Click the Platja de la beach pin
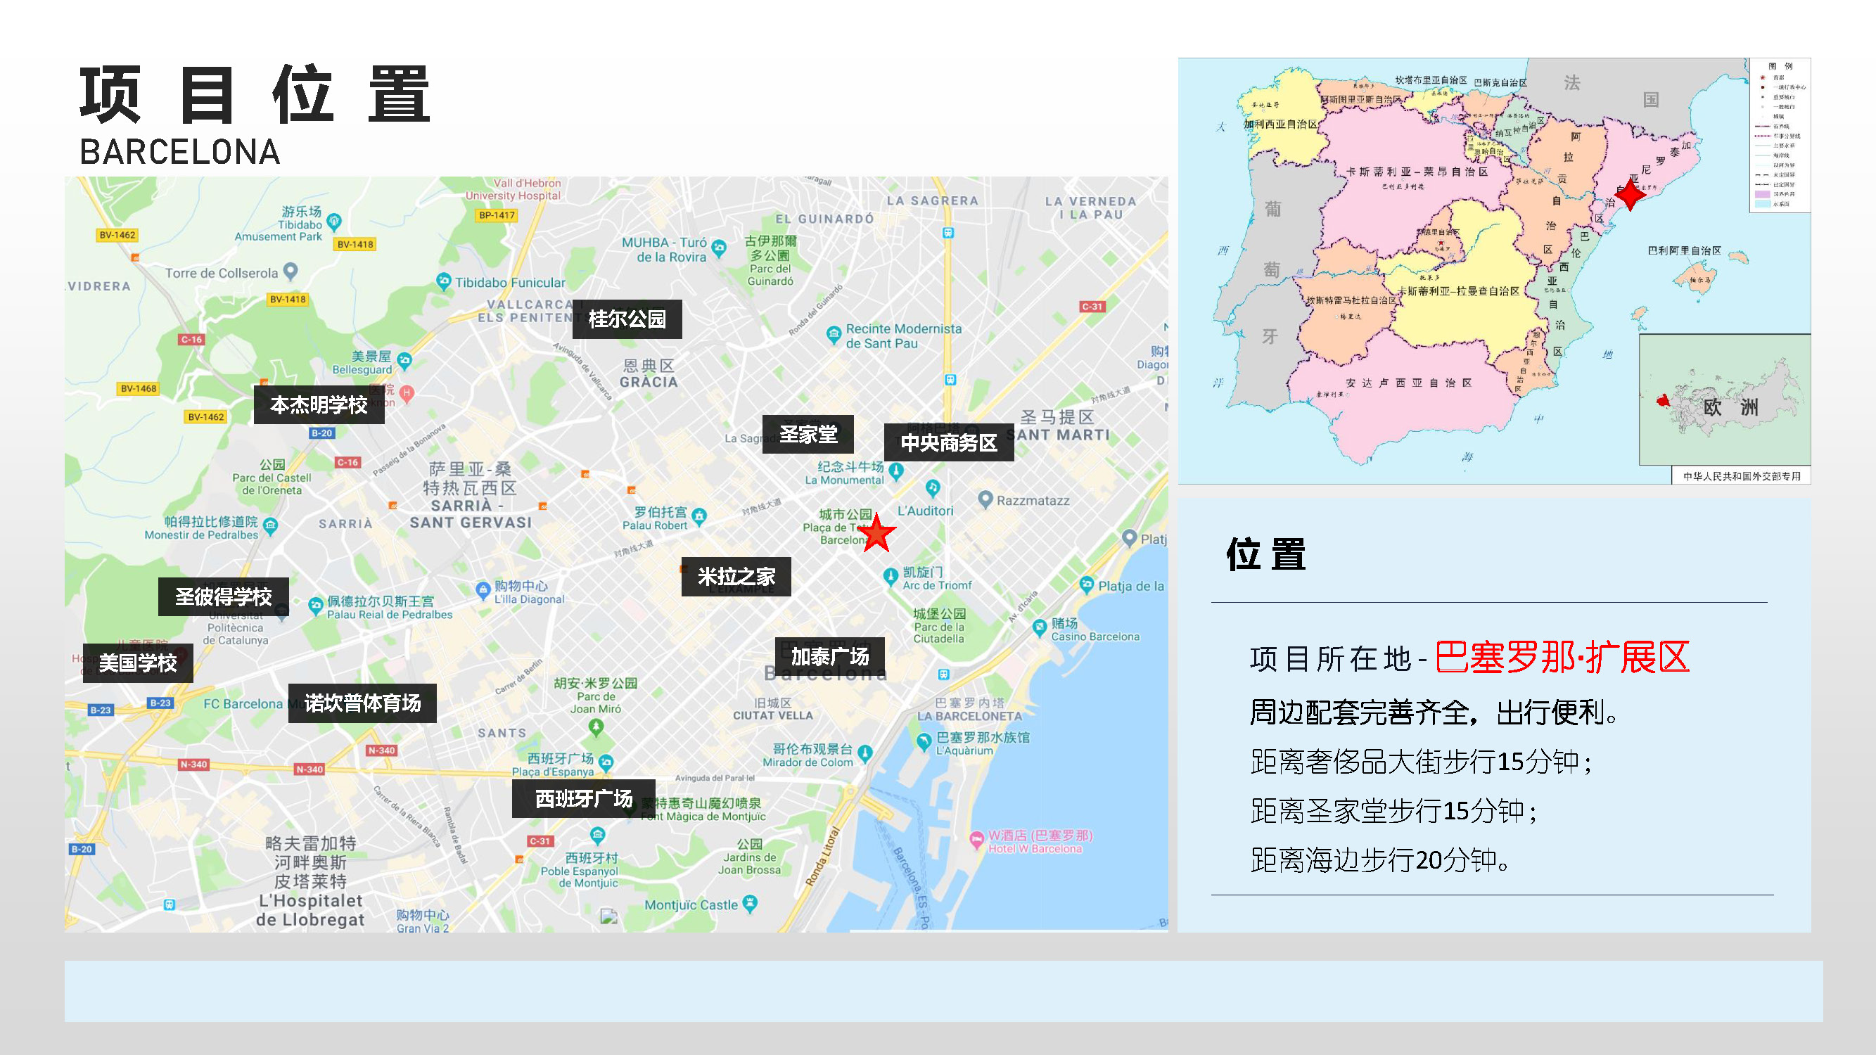 tap(1087, 584)
